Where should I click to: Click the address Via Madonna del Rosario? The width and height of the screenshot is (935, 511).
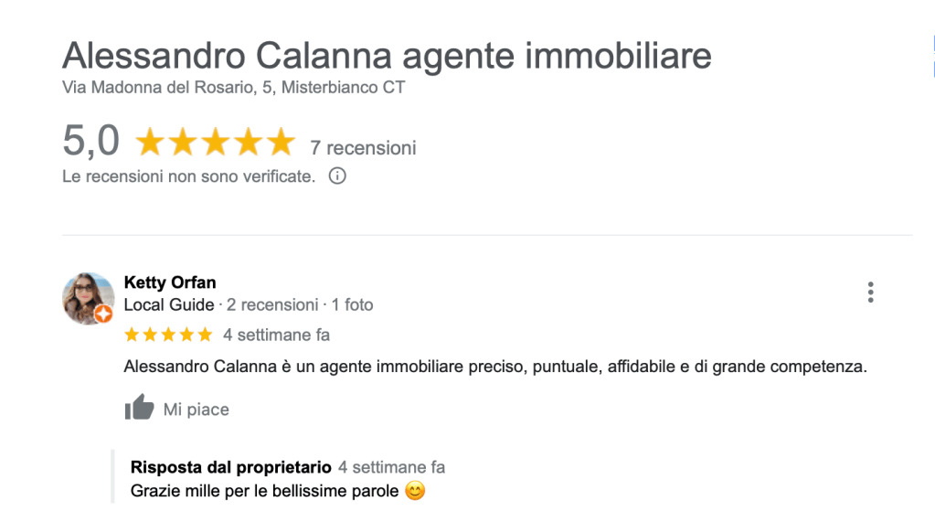point(233,88)
